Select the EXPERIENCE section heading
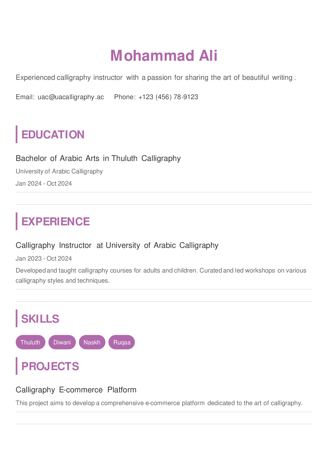Screen dimensions: 329x465 click(55, 221)
